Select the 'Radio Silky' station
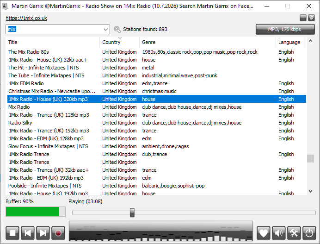Viewport: 320px width, 244px height. click(x=157, y=123)
